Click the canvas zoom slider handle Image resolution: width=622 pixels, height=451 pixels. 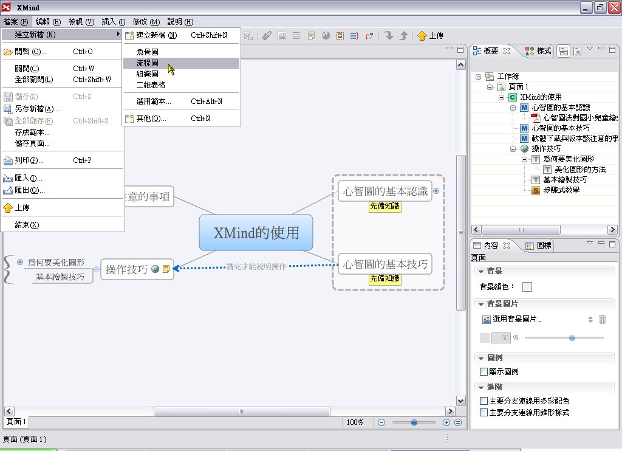click(x=414, y=422)
